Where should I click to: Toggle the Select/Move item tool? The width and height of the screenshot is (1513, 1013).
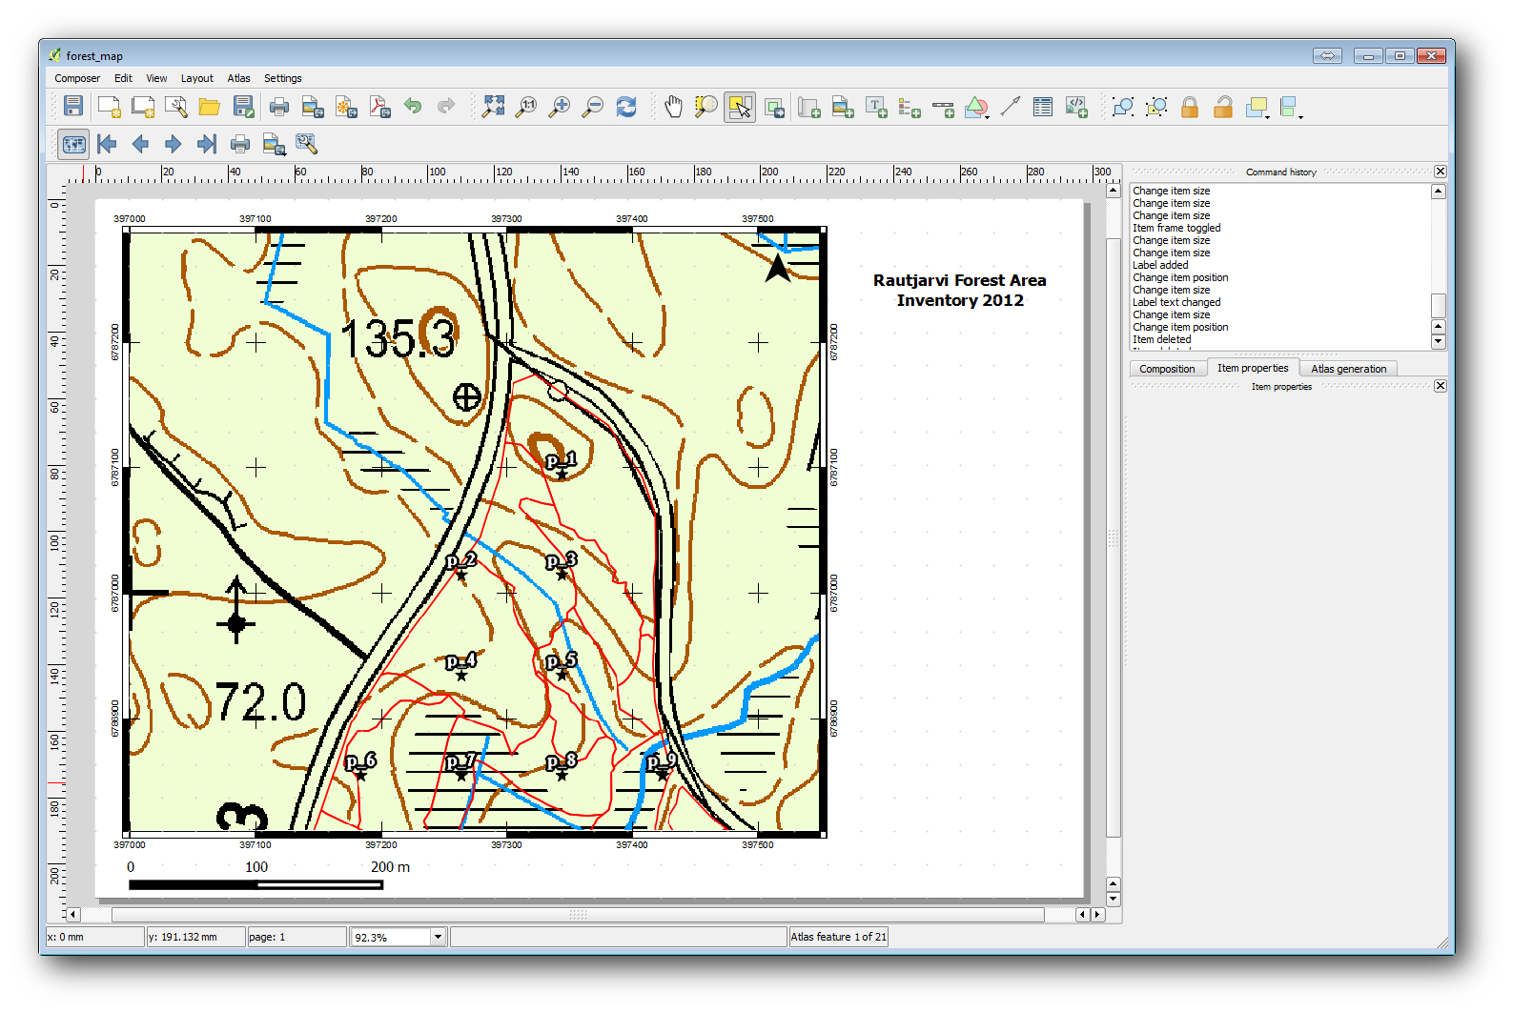coord(740,107)
